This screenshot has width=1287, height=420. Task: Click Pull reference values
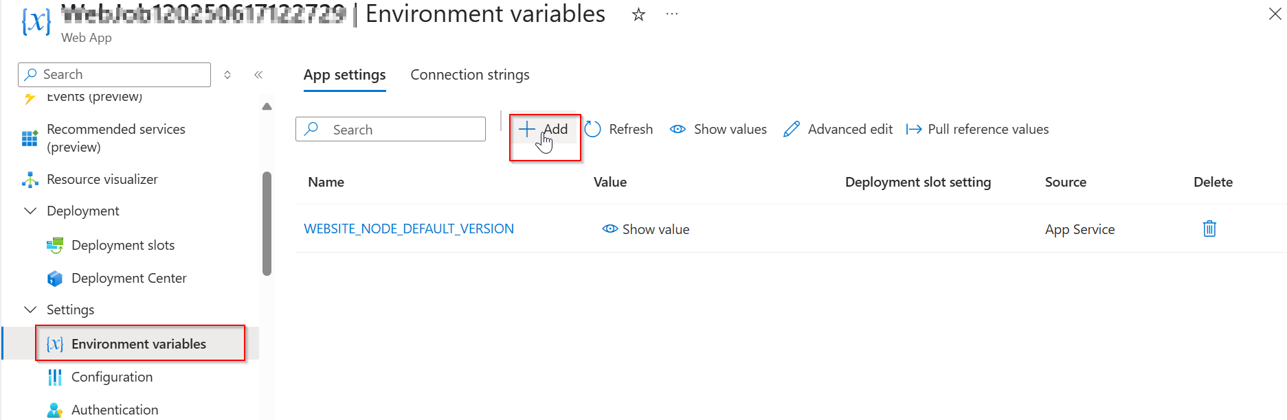[977, 129]
